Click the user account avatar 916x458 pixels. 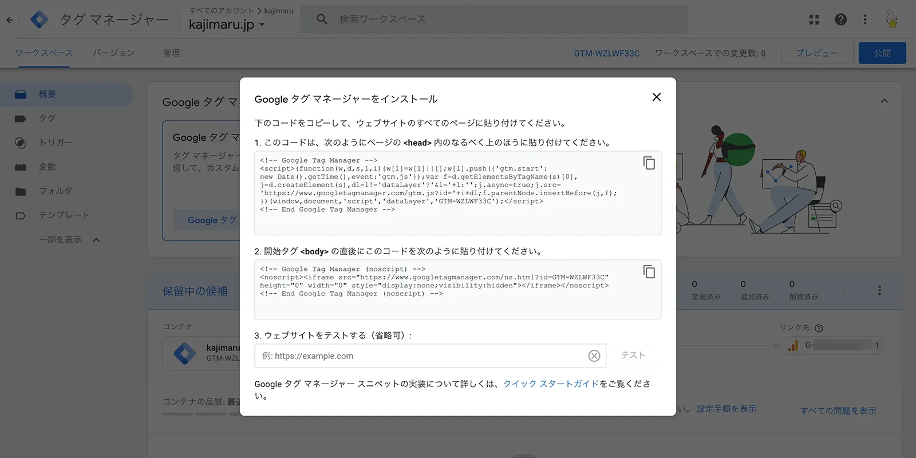click(891, 19)
